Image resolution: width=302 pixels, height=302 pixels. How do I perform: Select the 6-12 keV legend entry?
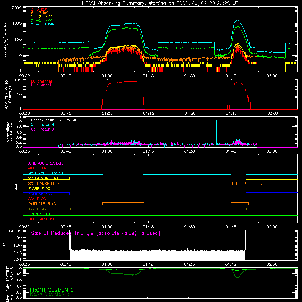(40, 13)
